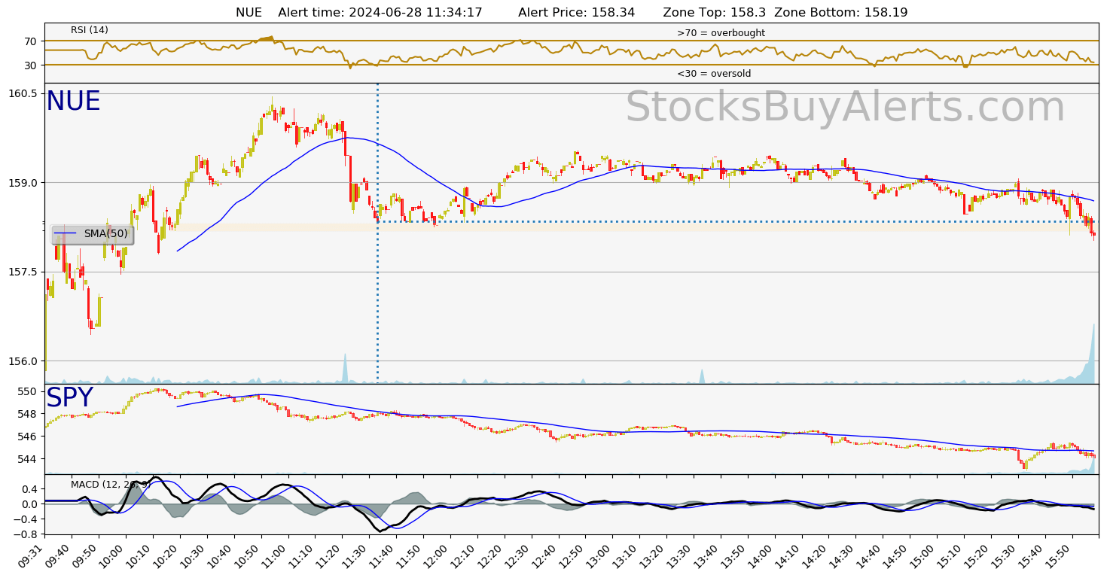
Task: Click the 'Alert Price: 158.34' text
Action: (x=577, y=12)
